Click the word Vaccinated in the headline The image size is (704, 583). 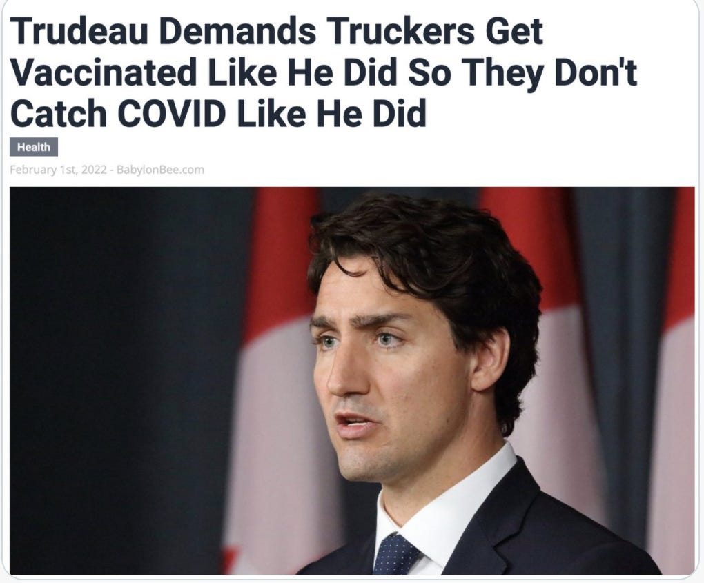click(104, 72)
